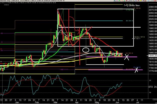Click the 1830.00 price axis label

(x=153, y=59)
